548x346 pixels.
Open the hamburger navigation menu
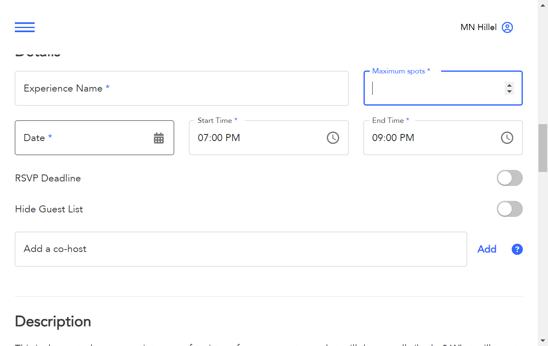tap(25, 27)
